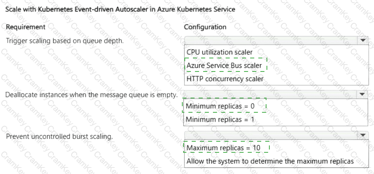Click the Requirement column header
374x174 pixels.
[25, 27]
